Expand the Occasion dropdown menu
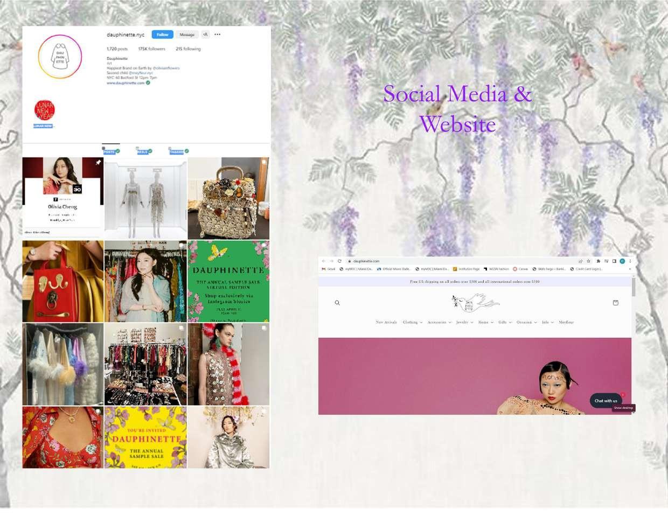Image resolution: width=668 pixels, height=516 pixels. point(526,322)
